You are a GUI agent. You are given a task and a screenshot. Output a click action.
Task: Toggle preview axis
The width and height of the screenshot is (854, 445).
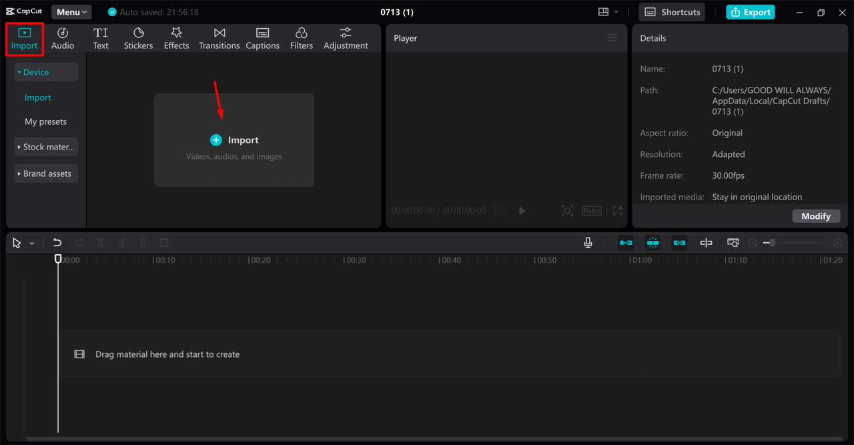(x=706, y=243)
